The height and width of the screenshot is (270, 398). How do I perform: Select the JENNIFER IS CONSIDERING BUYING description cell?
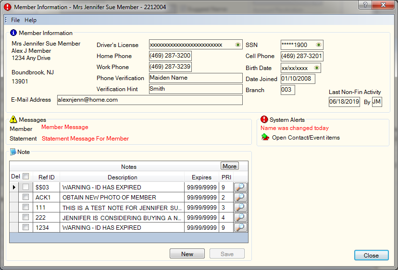122,218
